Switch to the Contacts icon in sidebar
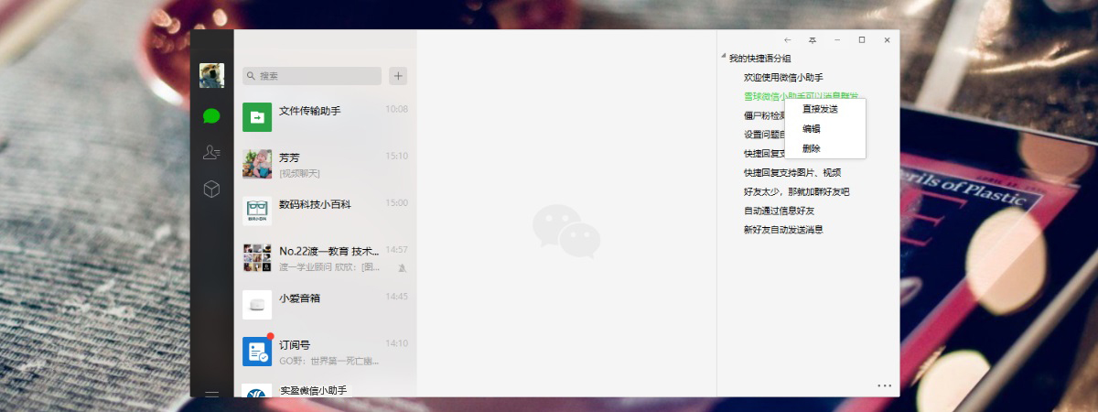1098x412 pixels. coord(211,153)
